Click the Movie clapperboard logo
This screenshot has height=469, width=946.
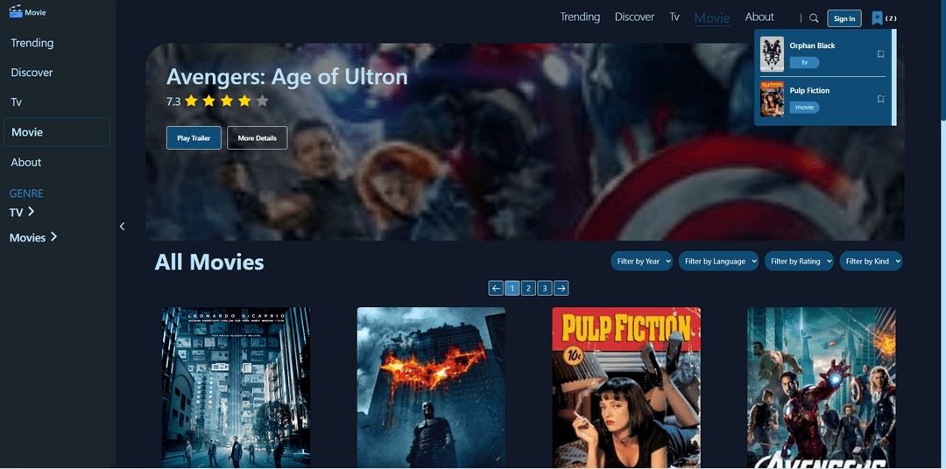click(15, 12)
